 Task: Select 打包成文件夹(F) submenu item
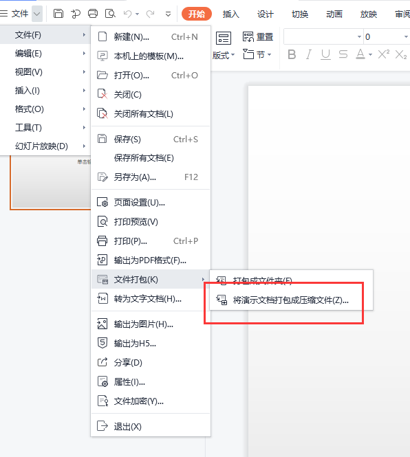(291, 280)
